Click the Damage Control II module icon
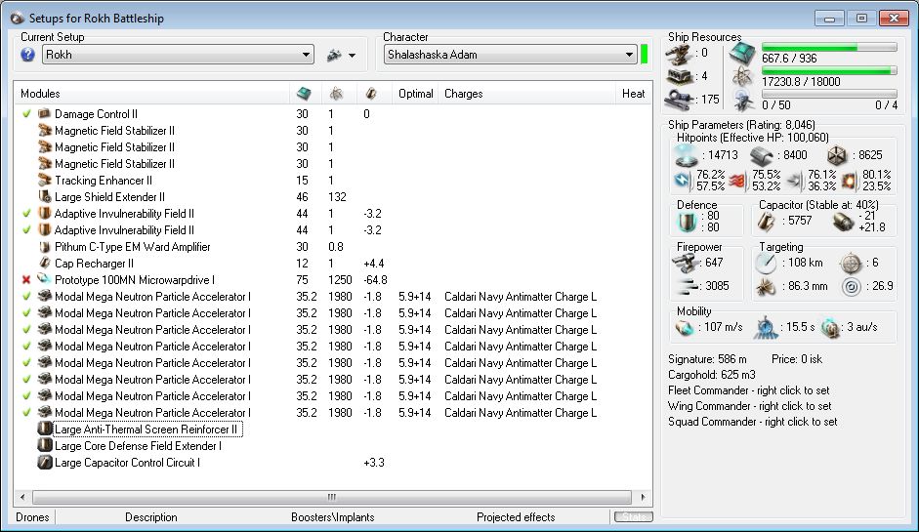 (44, 113)
